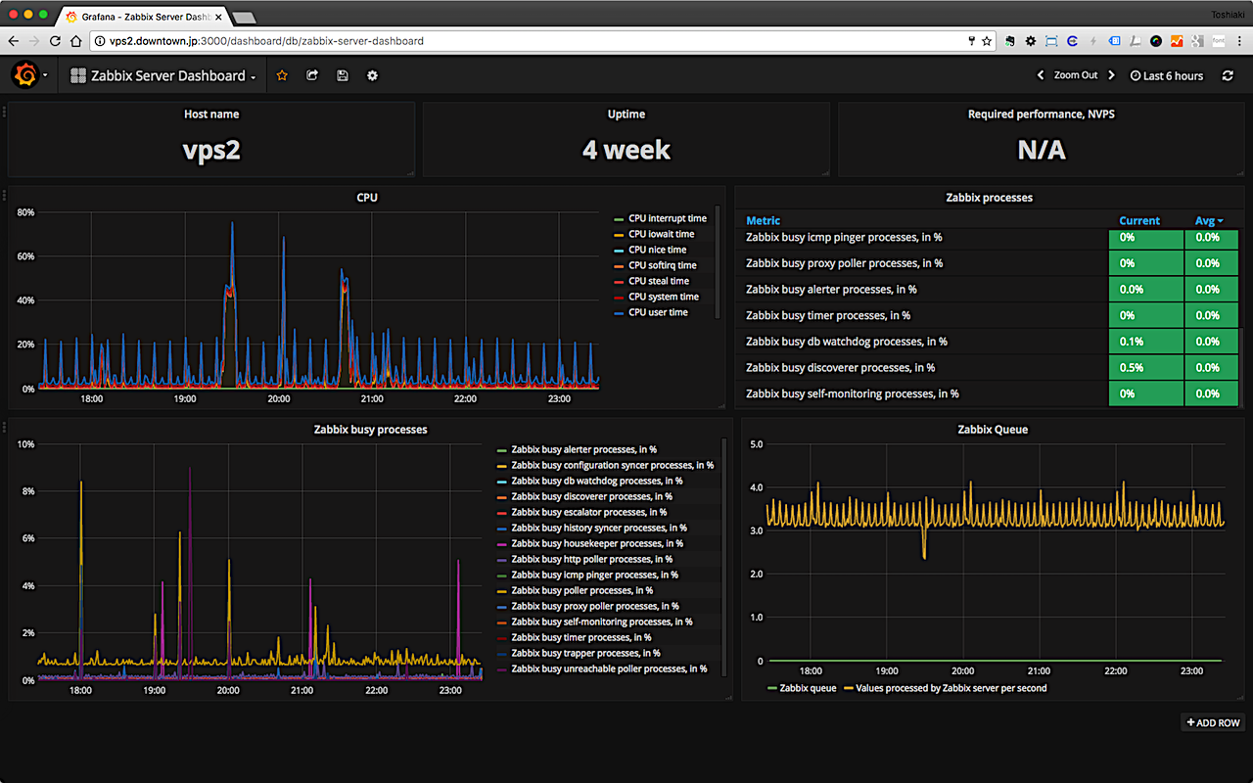Toggle Zabbix busy trapper legend series
This screenshot has height=783, width=1253.
pos(585,653)
